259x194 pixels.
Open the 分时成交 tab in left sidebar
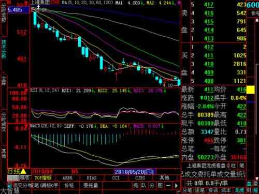point(4,122)
